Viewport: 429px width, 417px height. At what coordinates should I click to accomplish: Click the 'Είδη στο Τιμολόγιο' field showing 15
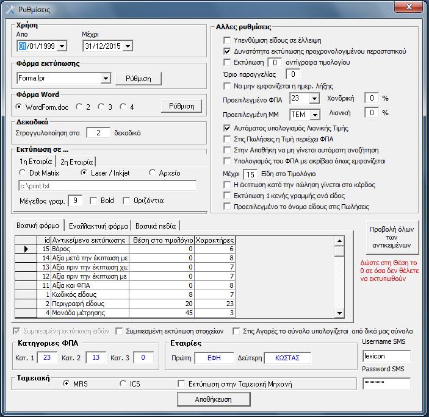click(250, 174)
